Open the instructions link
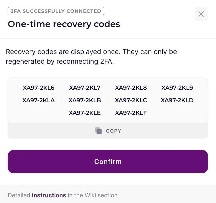The width and height of the screenshot is (216, 203). 49,195
